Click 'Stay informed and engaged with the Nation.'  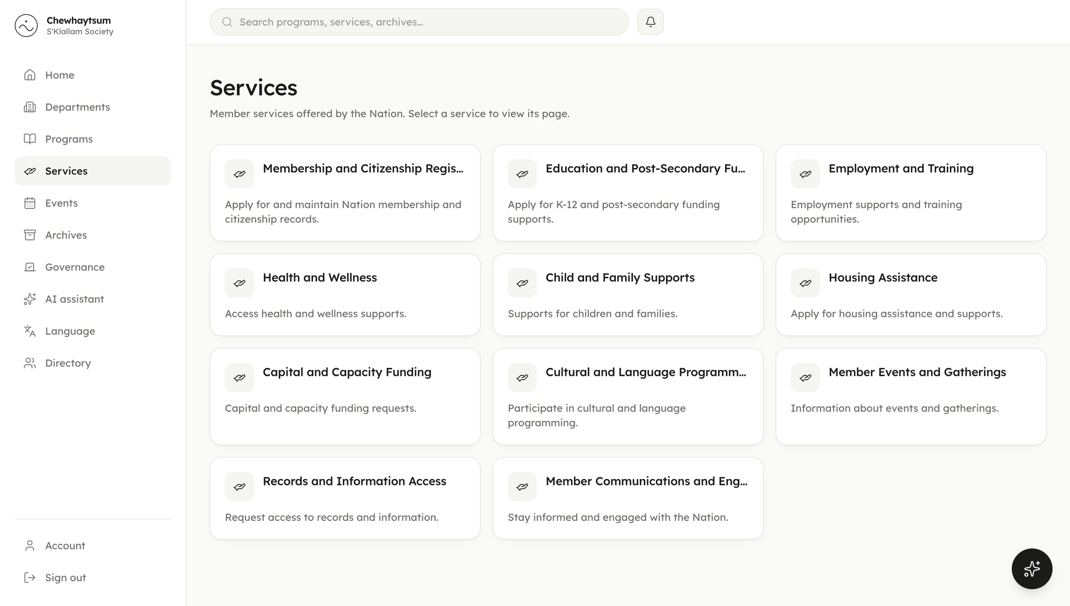click(618, 517)
